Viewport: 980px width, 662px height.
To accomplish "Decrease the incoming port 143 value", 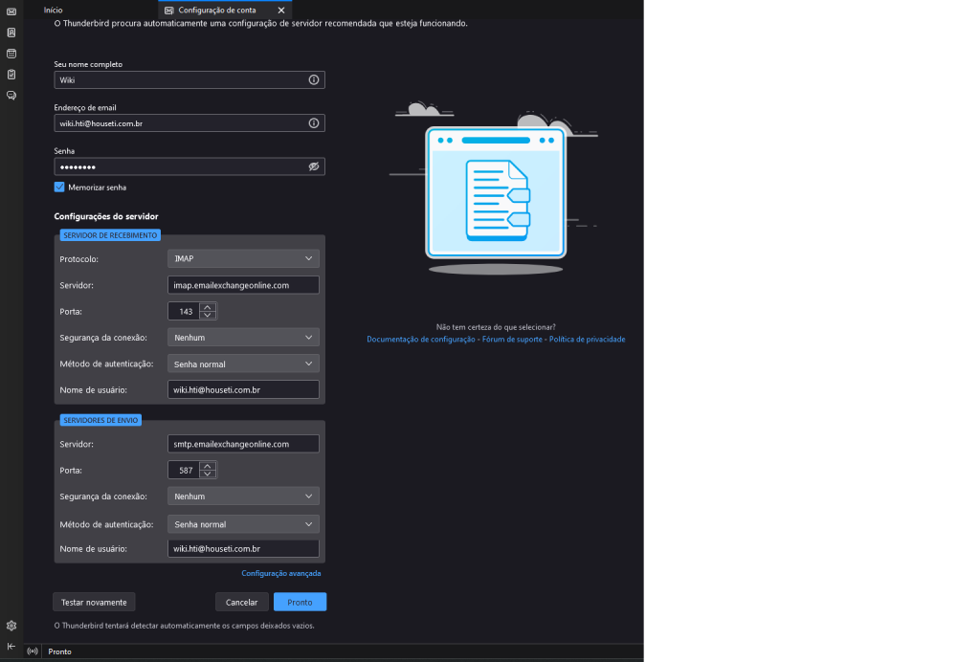I will [208, 316].
